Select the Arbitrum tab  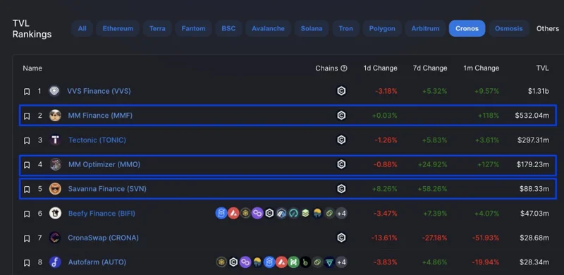click(x=425, y=28)
